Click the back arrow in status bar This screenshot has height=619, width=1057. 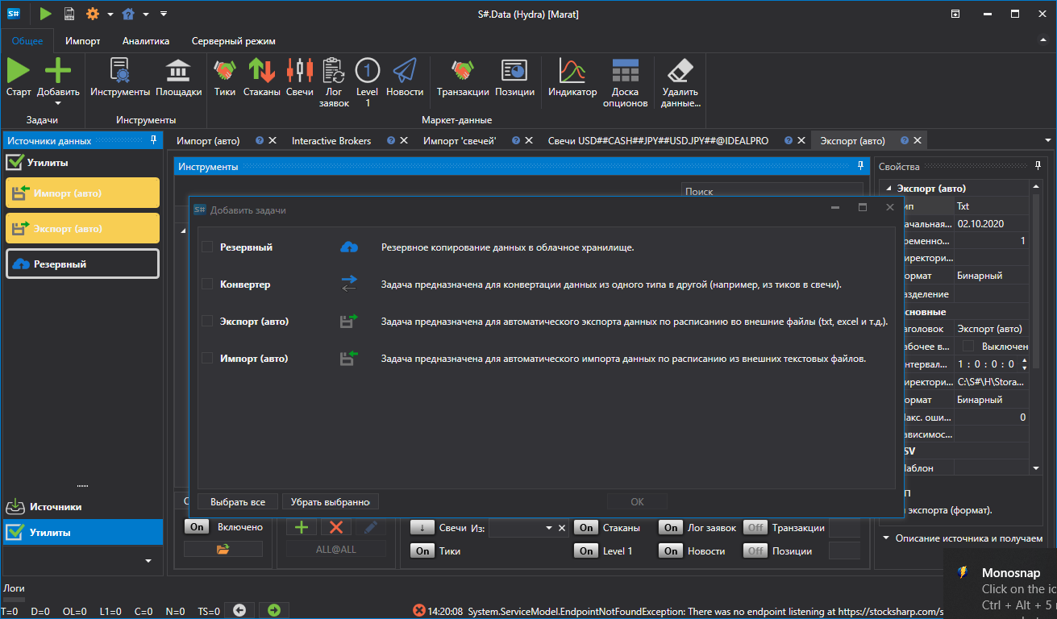[239, 610]
